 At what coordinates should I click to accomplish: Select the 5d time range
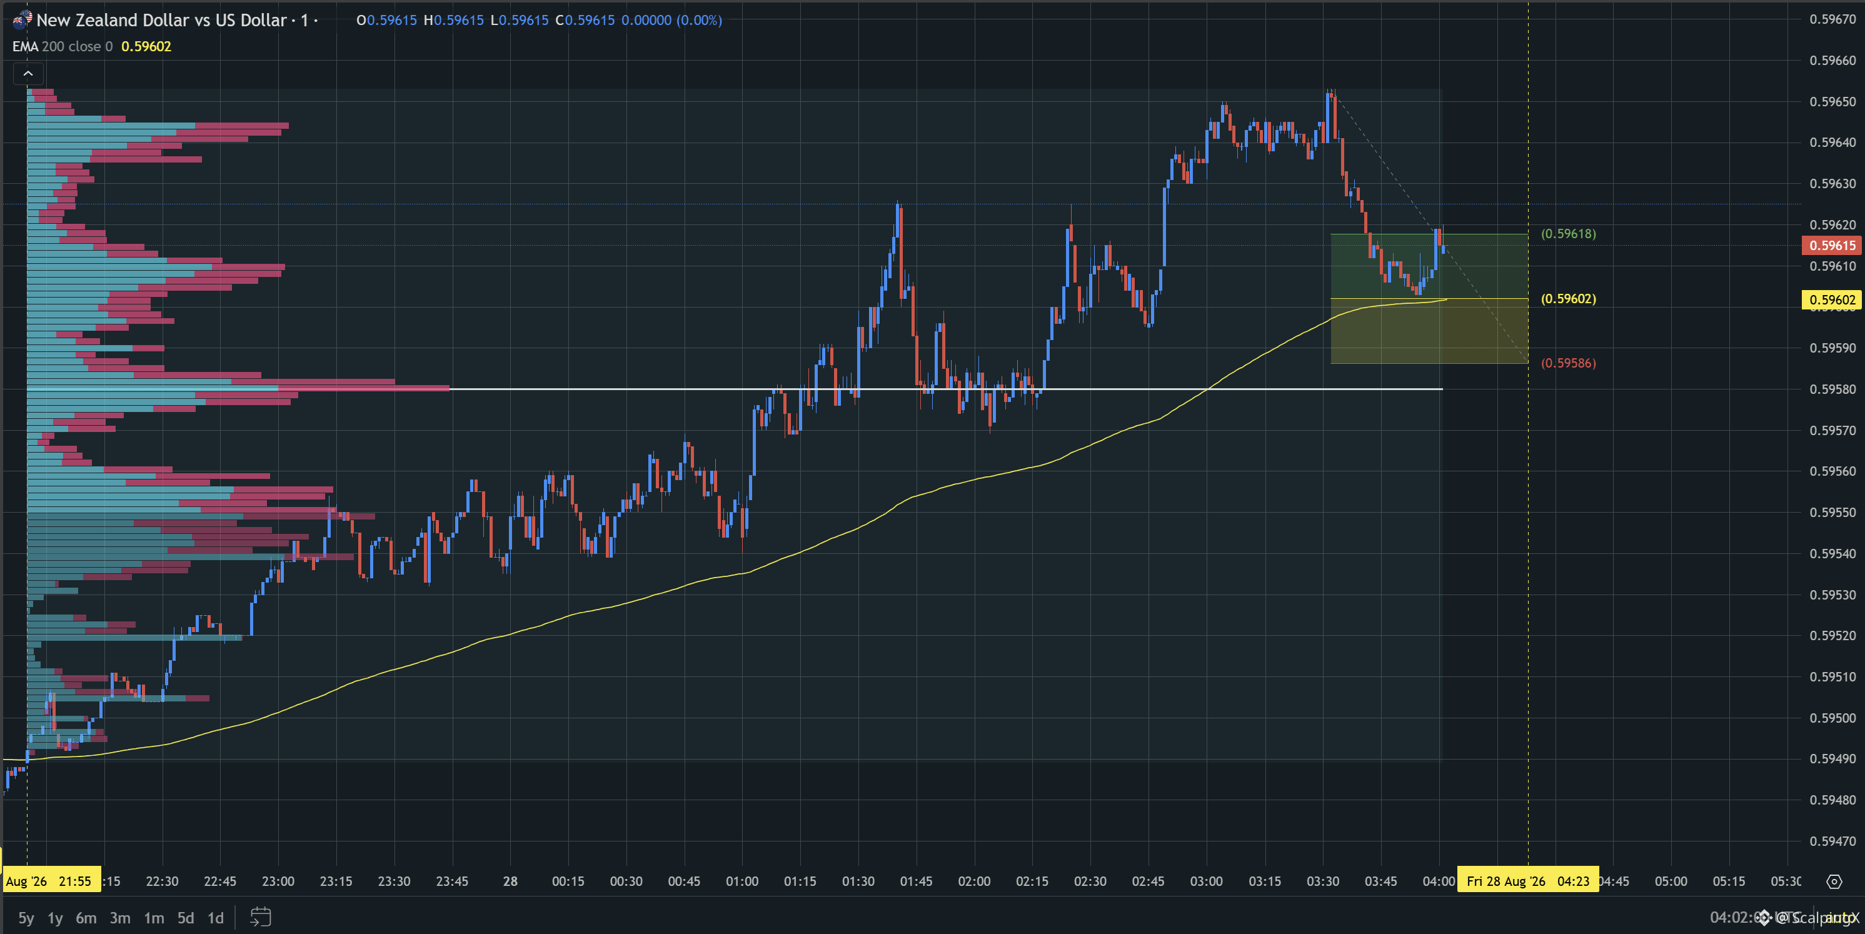click(x=186, y=918)
